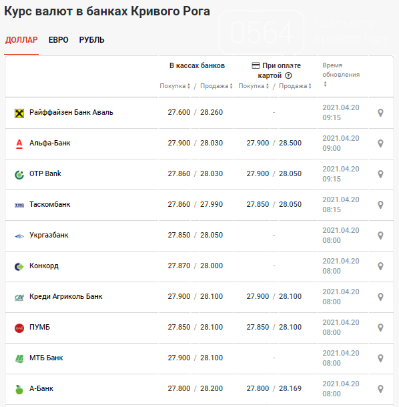
Task: Switch to the РУБЛЬ tab
Action: (x=91, y=40)
